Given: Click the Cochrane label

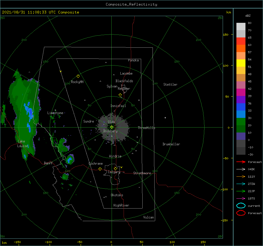Looking at the screenshot, I should [x=96, y=164].
